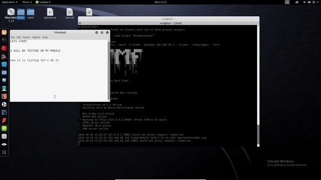
Task: Click the terminal command line with --gateway 192.168.88.1
Action: 165,44
